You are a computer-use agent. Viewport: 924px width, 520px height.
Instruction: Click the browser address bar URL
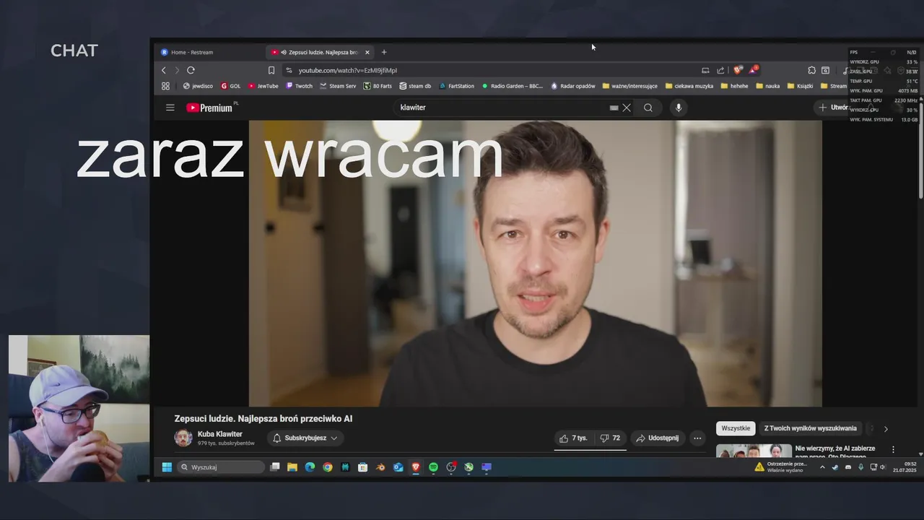348,70
